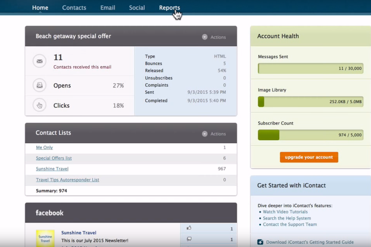Click the Type value HTML
The height and width of the screenshot is (247, 371).
point(220,56)
